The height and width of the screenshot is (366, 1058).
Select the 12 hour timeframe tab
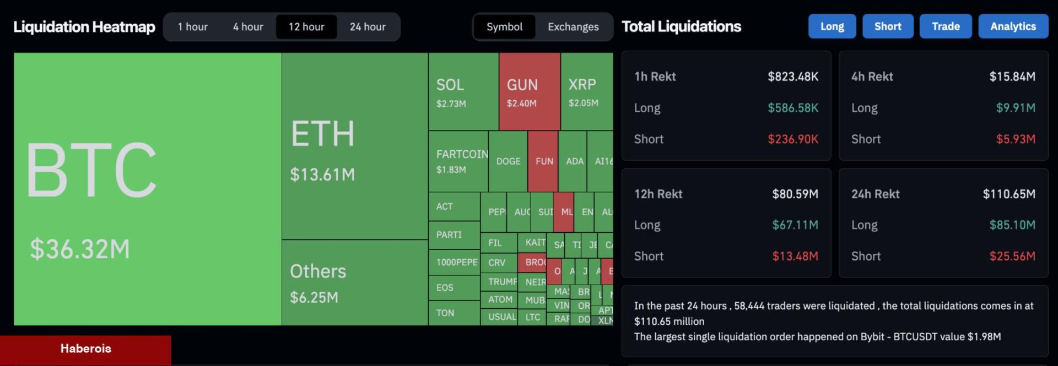[306, 27]
